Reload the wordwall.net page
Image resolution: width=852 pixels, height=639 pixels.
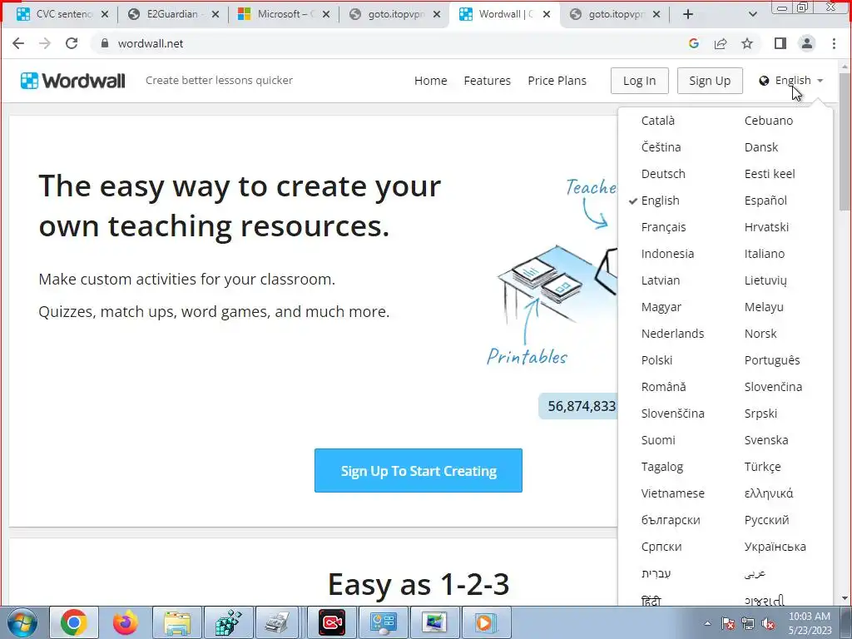tap(72, 43)
